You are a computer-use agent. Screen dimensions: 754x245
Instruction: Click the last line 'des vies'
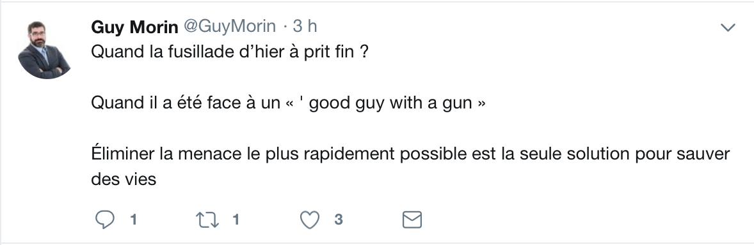pyautogui.click(x=124, y=179)
